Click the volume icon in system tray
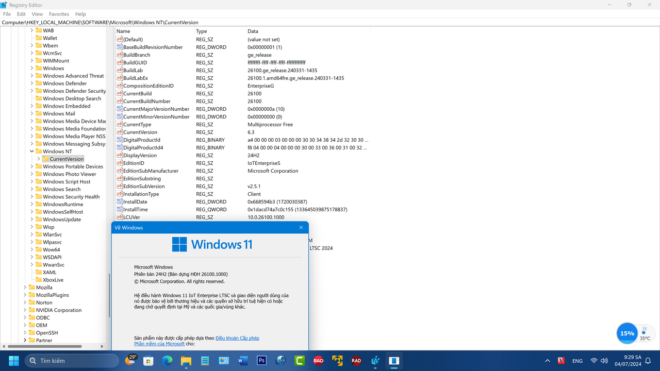Viewport: 660px width, 371px height. (x=605, y=361)
